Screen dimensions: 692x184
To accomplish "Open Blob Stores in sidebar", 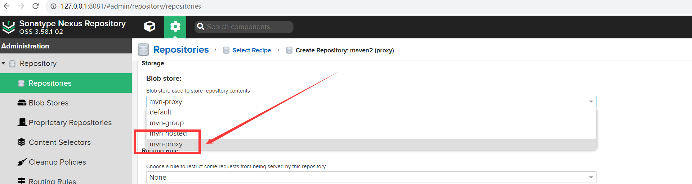I will click(x=48, y=103).
